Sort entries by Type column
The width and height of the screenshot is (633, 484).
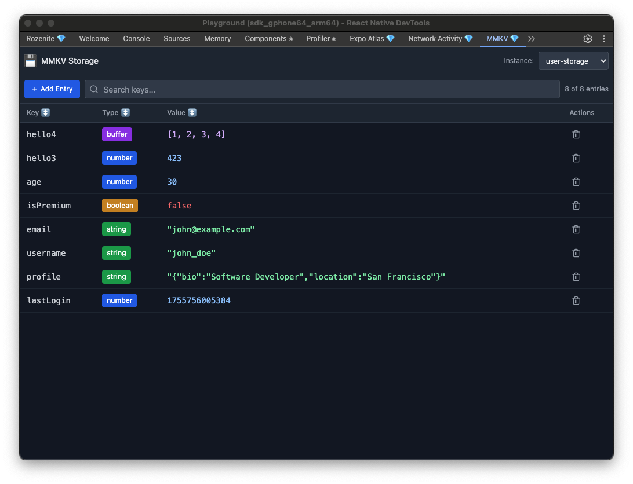click(x=115, y=113)
